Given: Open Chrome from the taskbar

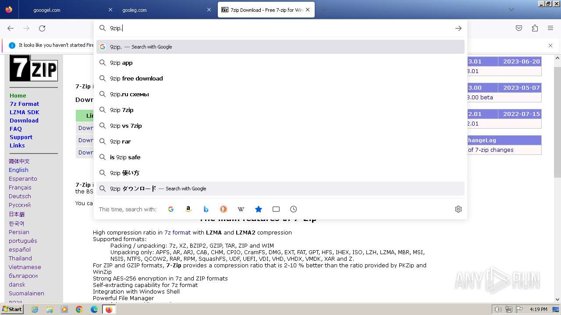Looking at the screenshot, I should point(79,309).
